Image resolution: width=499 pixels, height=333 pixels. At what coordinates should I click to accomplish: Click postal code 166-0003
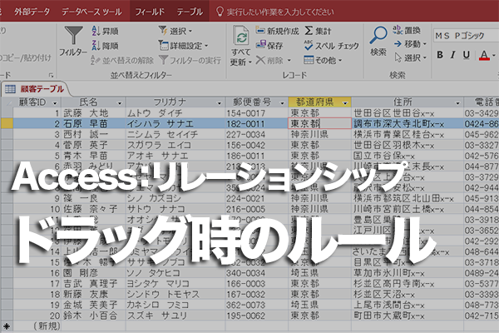point(245,284)
